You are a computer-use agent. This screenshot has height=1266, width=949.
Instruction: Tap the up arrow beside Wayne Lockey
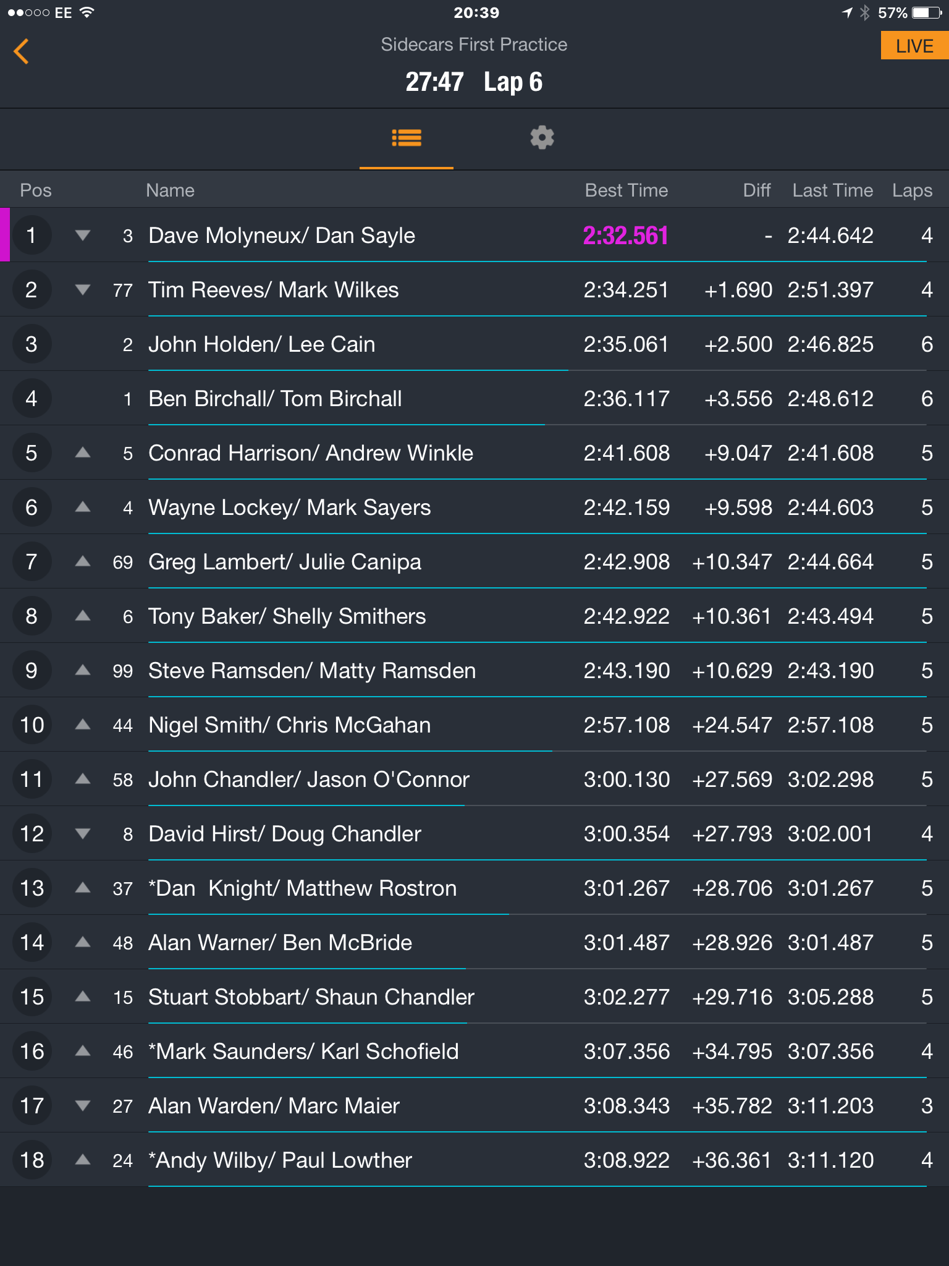tap(83, 507)
